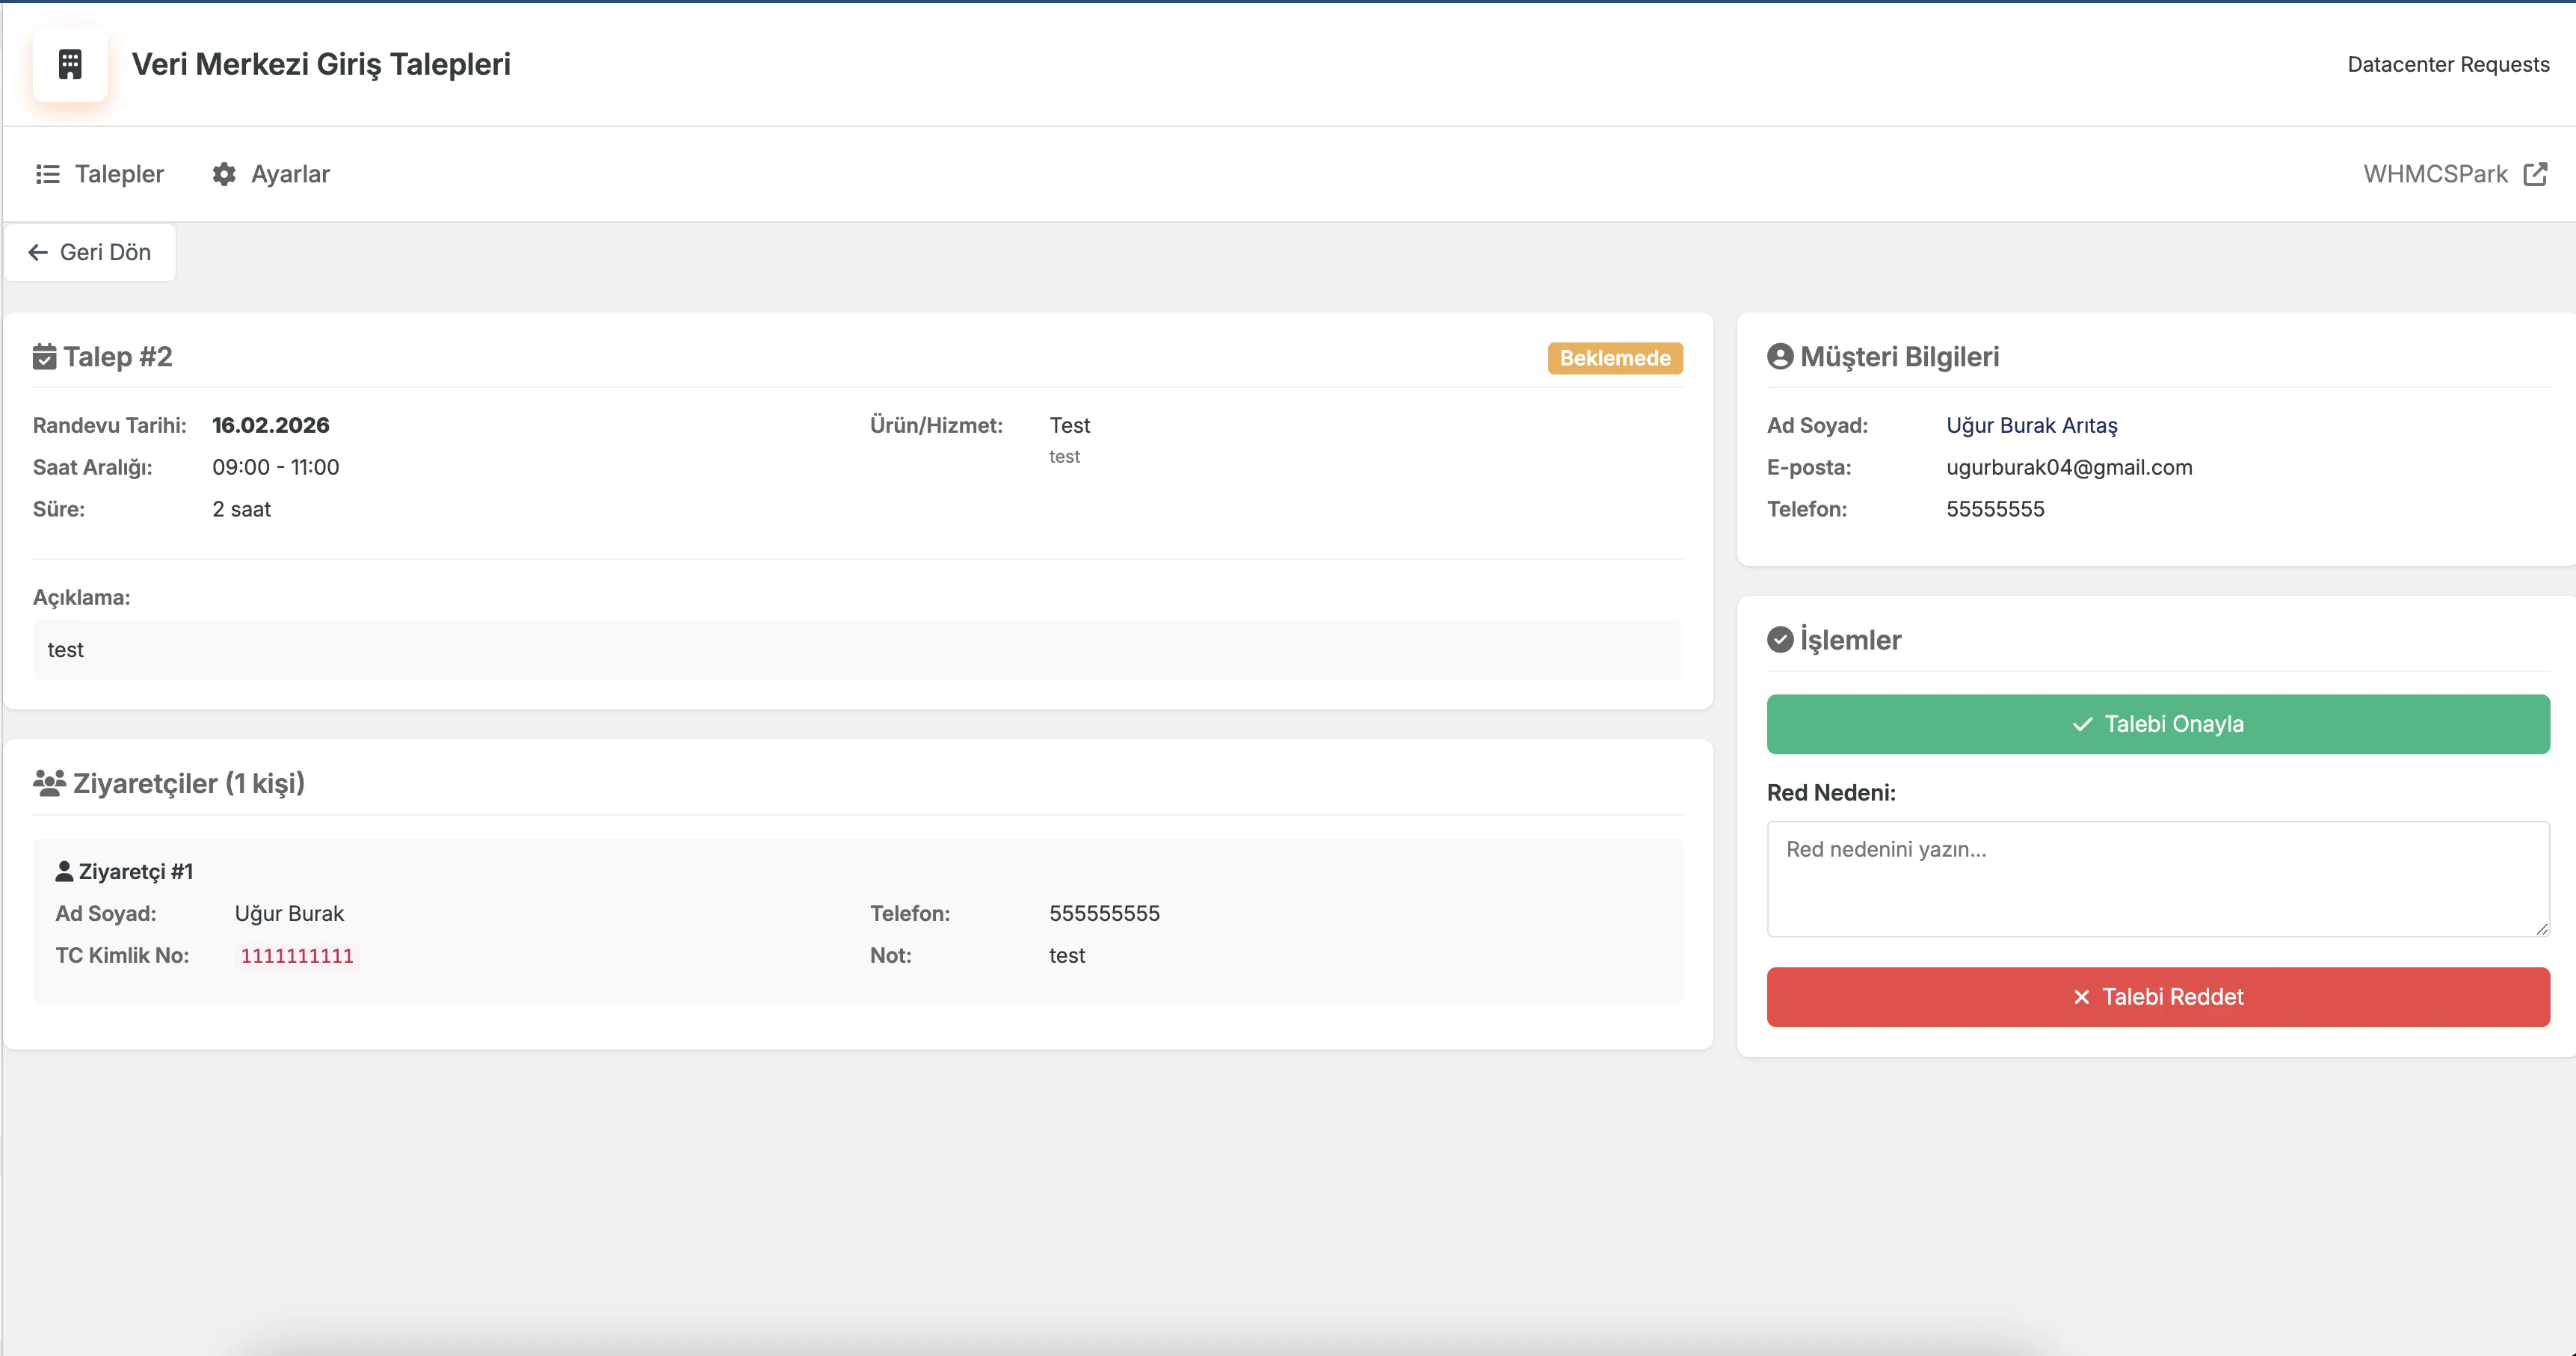
Task: Click the Talepler list icon
Action: coord(48,174)
